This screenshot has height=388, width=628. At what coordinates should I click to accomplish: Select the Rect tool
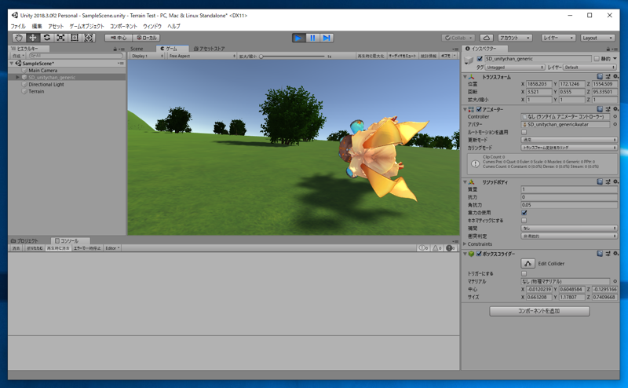click(75, 38)
